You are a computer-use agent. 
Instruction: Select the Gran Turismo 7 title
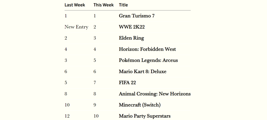(137, 16)
